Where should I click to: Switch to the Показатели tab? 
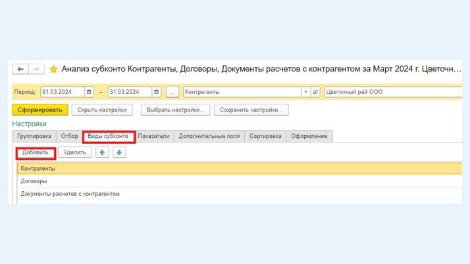154,137
